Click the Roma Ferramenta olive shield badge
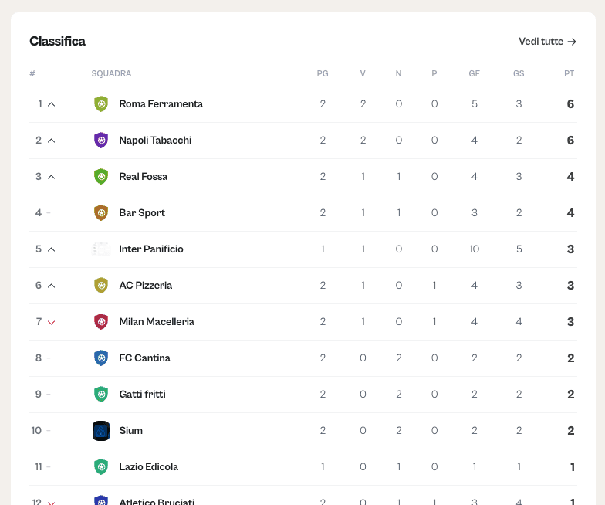 coord(101,103)
